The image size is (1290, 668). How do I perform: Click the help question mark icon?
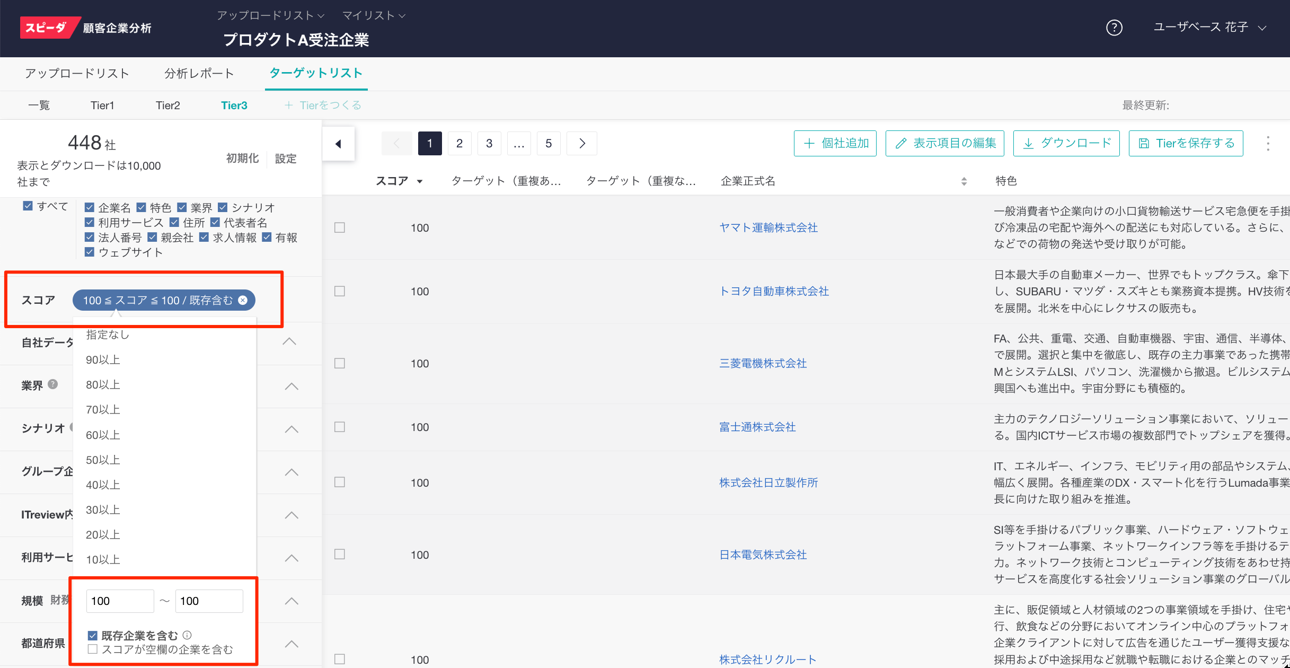click(1114, 28)
